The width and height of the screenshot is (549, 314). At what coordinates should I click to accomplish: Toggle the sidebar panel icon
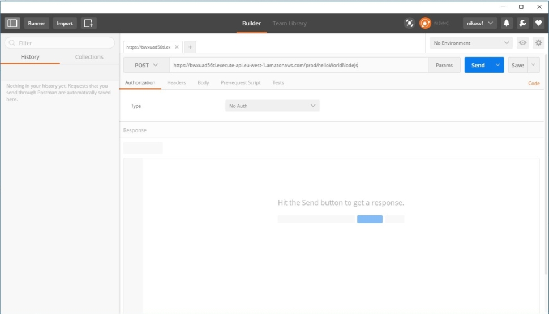click(12, 23)
